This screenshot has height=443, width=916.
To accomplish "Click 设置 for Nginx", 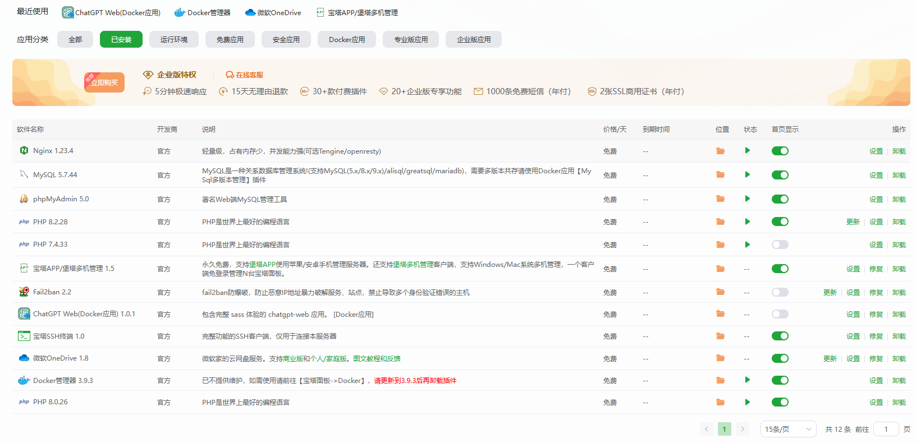I will click(x=876, y=151).
